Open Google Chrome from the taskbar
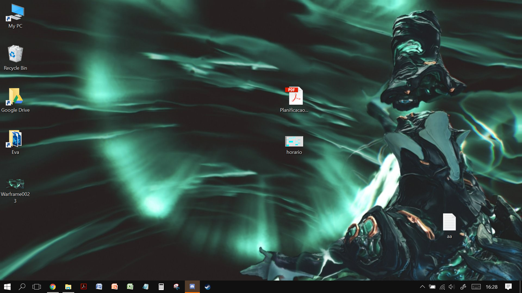This screenshot has width=522, height=293. click(x=53, y=287)
